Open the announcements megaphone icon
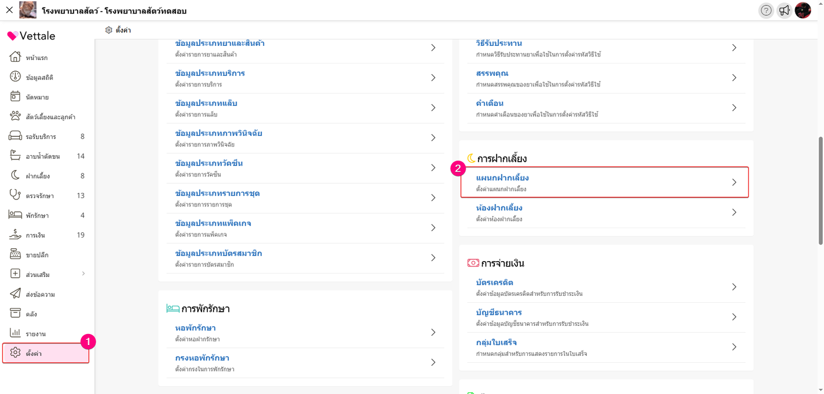 [784, 11]
